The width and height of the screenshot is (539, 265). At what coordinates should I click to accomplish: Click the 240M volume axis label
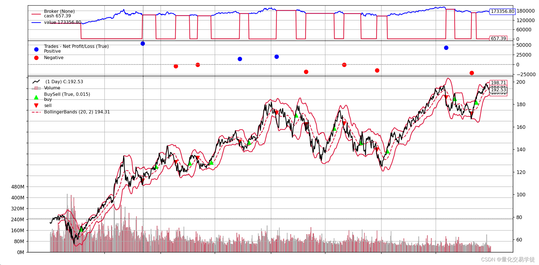18,219
